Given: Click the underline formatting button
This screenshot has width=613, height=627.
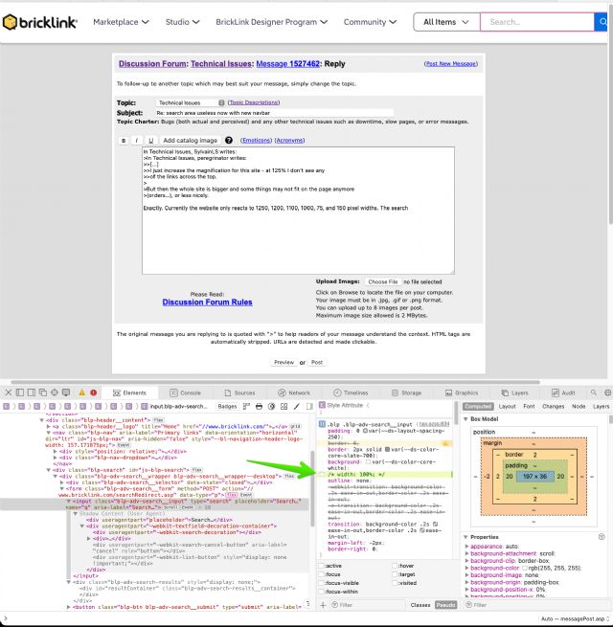Looking at the screenshot, I should (x=150, y=140).
